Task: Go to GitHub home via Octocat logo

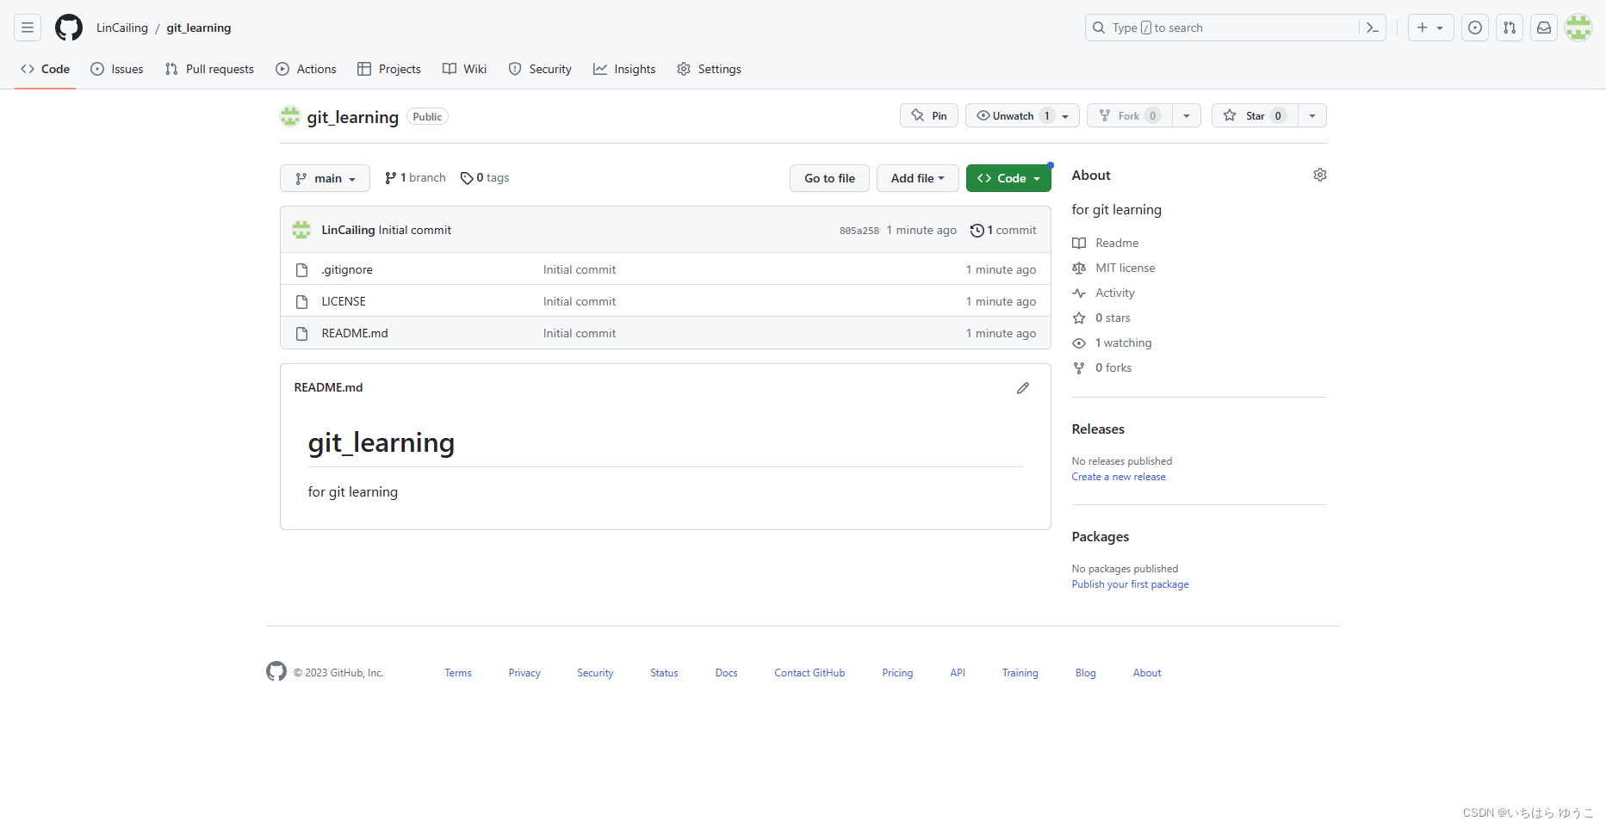Action: 69,28
